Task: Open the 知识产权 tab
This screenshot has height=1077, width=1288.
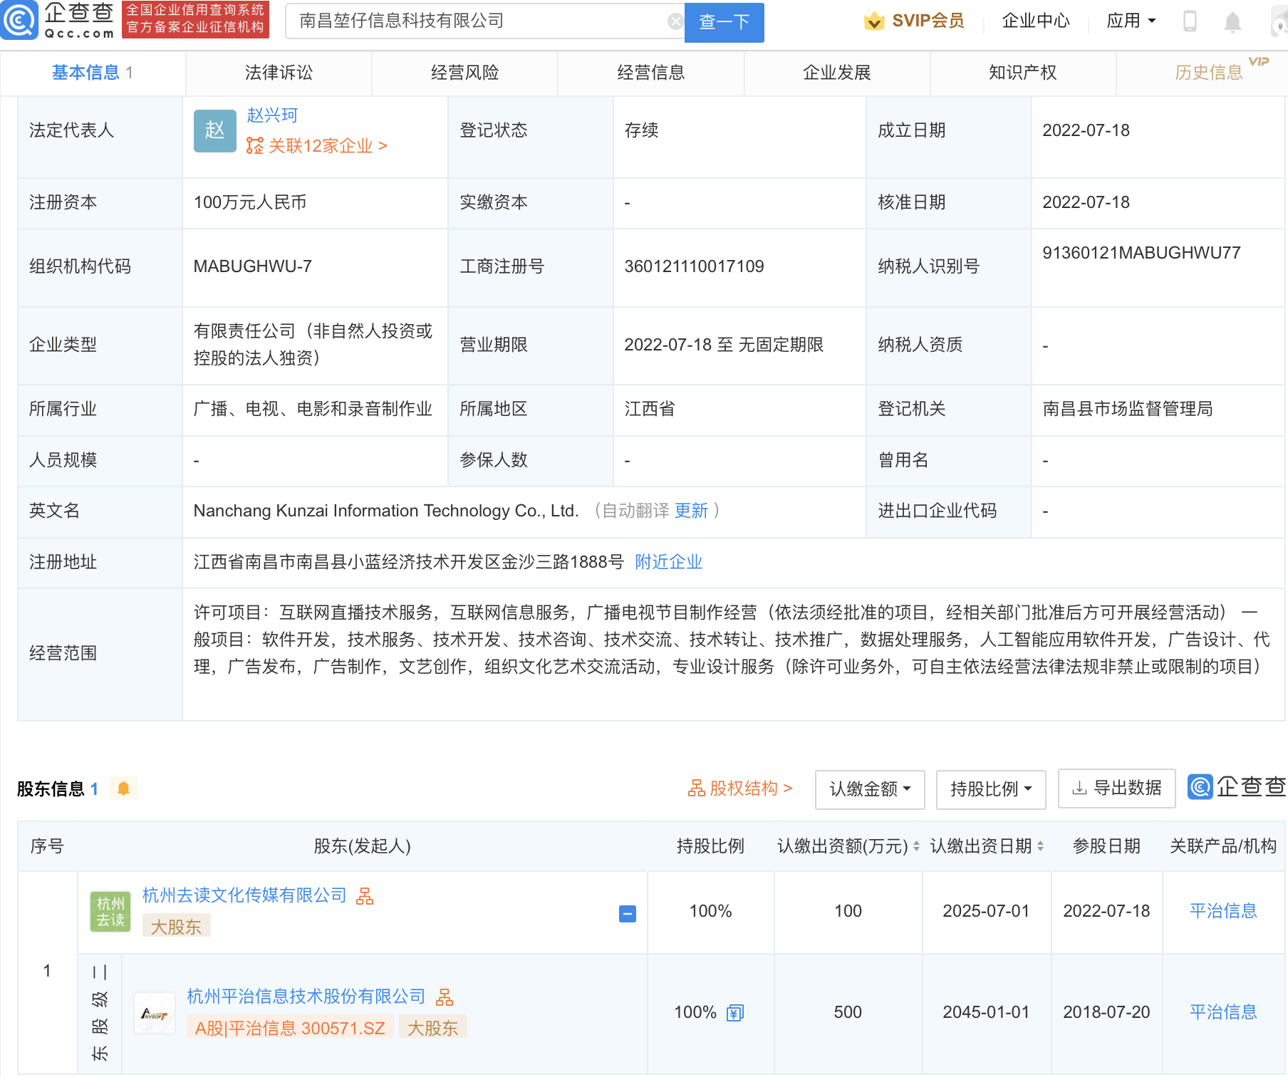Action: pyautogui.click(x=1022, y=72)
